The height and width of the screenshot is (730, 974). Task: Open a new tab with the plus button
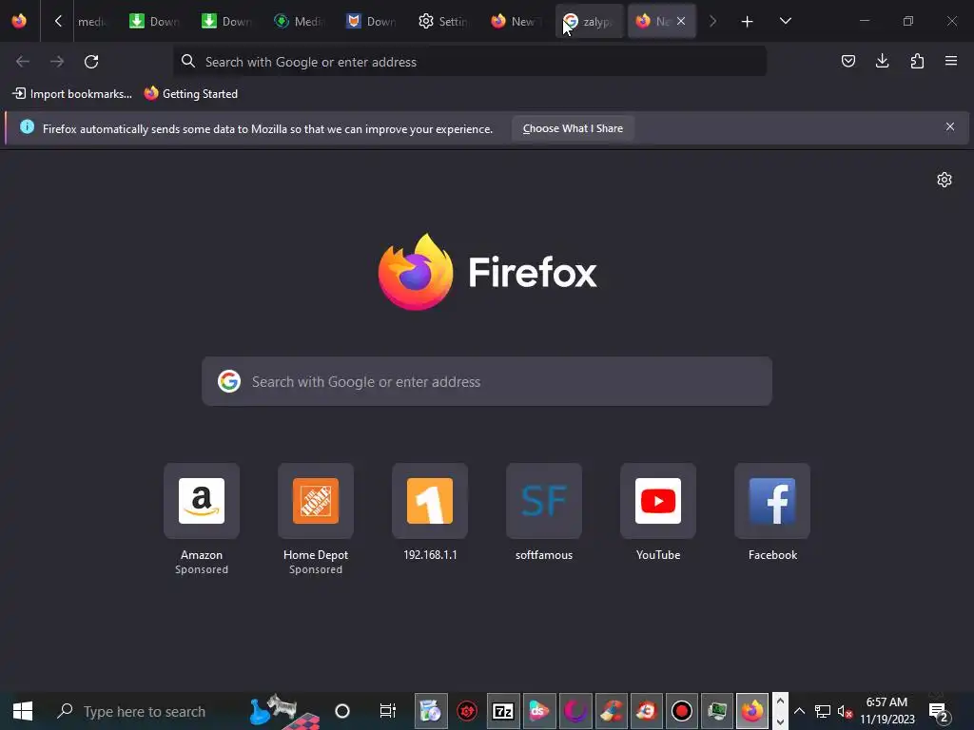tap(747, 22)
